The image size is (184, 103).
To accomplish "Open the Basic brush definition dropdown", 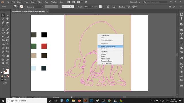I will click(x=75, y=7).
